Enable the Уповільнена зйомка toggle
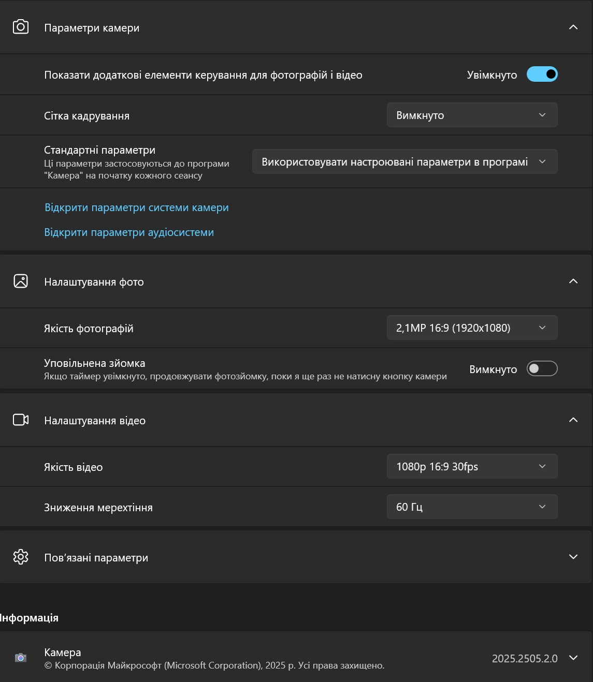The image size is (593, 682). point(542,369)
